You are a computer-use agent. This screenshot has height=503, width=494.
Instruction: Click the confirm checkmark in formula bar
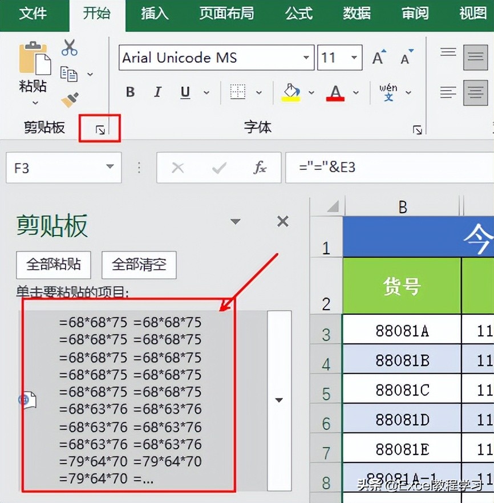tap(220, 168)
